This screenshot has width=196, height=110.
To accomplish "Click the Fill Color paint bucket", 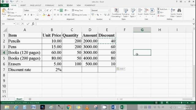I will click(x=44, y=15).
